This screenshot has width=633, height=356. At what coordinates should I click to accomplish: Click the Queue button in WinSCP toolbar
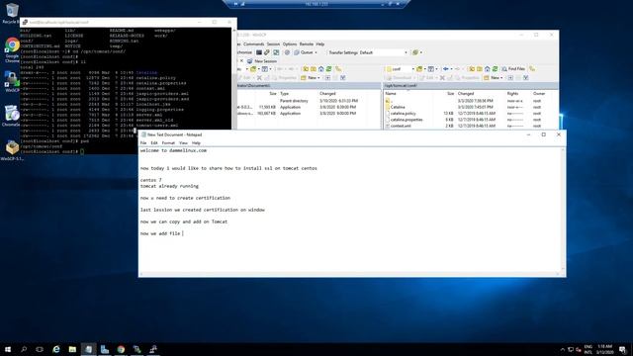coord(306,52)
